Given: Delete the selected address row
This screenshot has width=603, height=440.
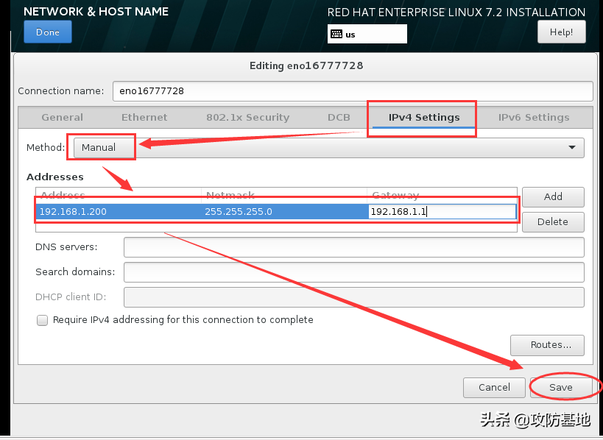Looking at the screenshot, I should point(553,221).
